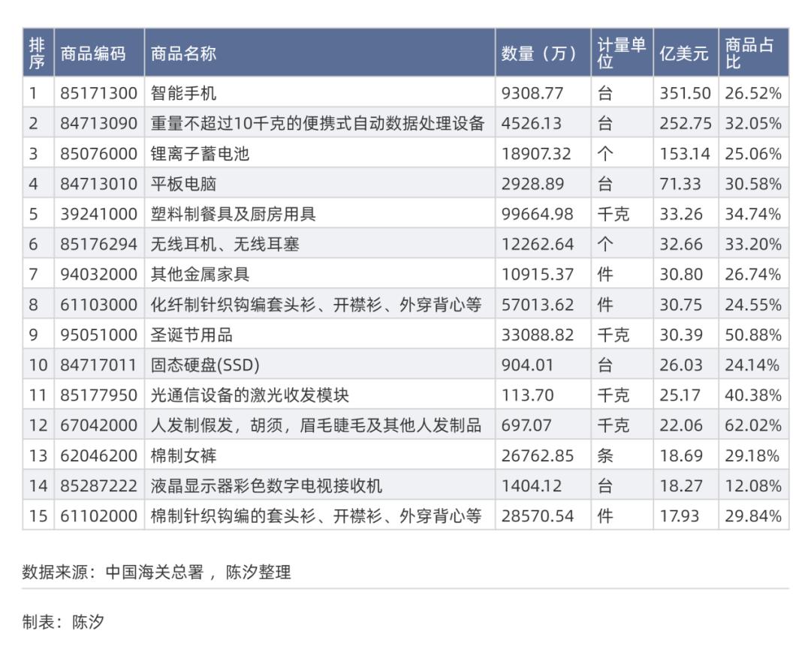Click the 商品编码 column header

[x=94, y=52]
